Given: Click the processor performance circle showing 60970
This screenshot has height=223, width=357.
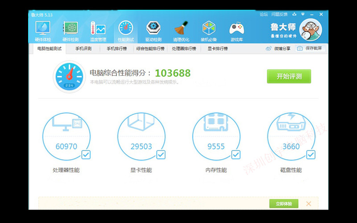Looking at the screenshot, I should (66, 136).
